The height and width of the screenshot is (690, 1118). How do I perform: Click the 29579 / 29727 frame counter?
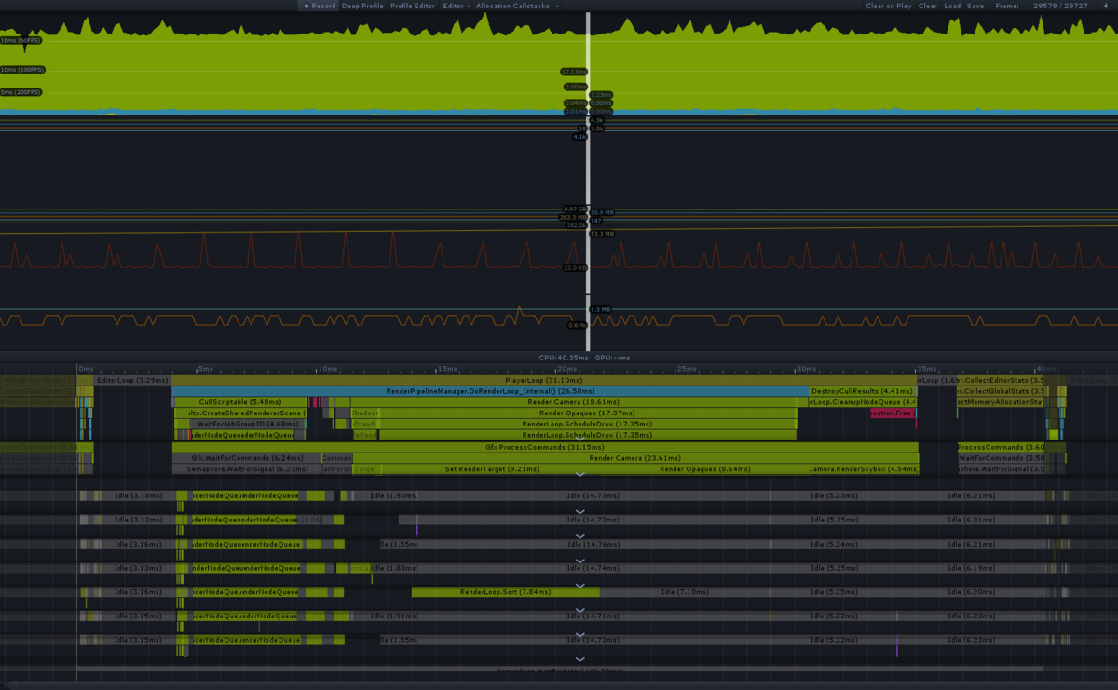click(1060, 6)
